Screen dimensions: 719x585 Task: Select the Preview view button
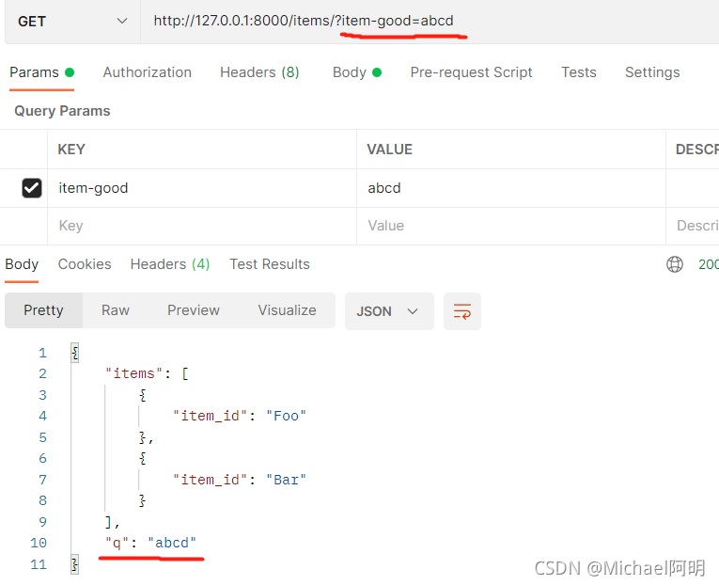pyautogui.click(x=194, y=310)
